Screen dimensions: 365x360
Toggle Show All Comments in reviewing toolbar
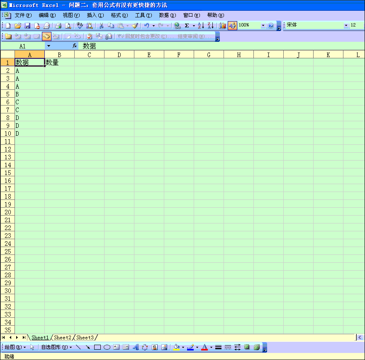pyautogui.click(x=46, y=36)
